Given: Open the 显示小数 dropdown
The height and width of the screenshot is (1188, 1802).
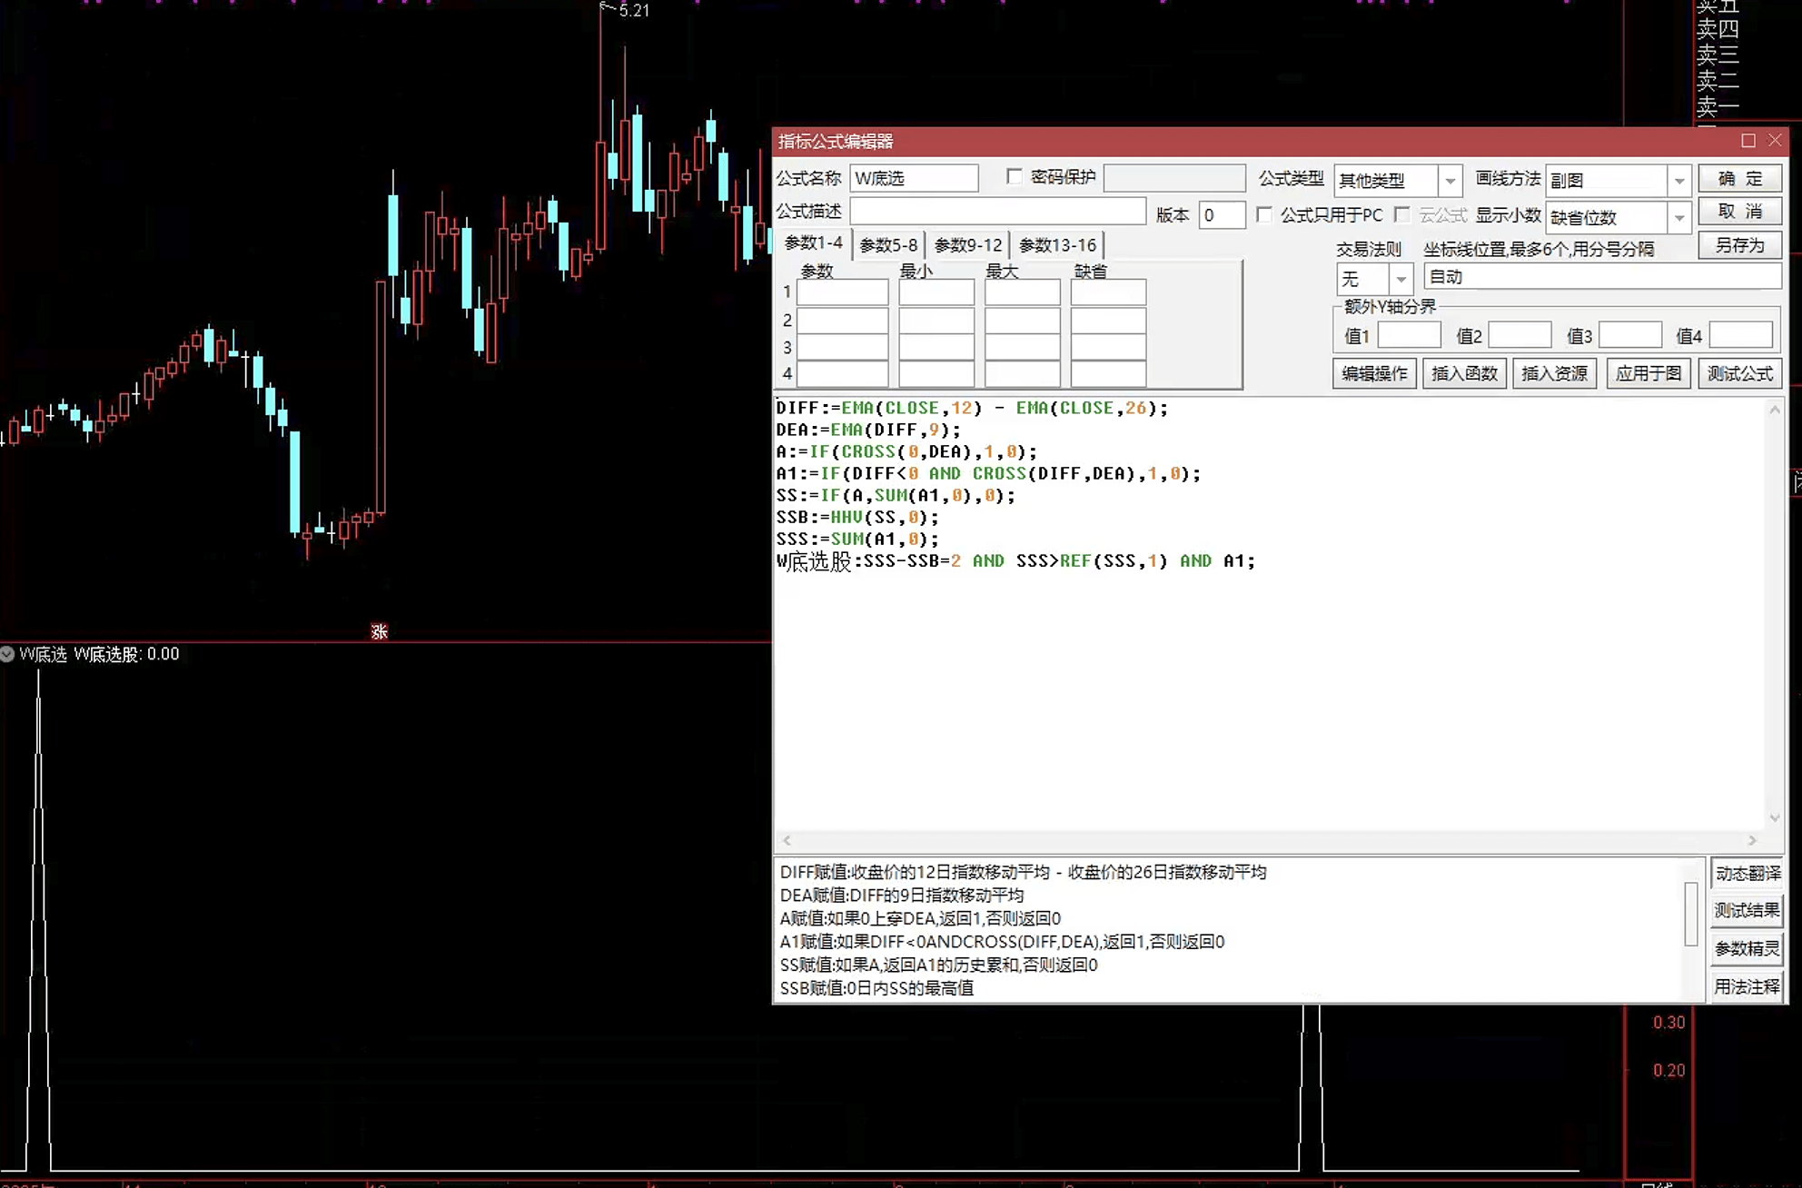Looking at the screenshot, I should (1678, 217).
